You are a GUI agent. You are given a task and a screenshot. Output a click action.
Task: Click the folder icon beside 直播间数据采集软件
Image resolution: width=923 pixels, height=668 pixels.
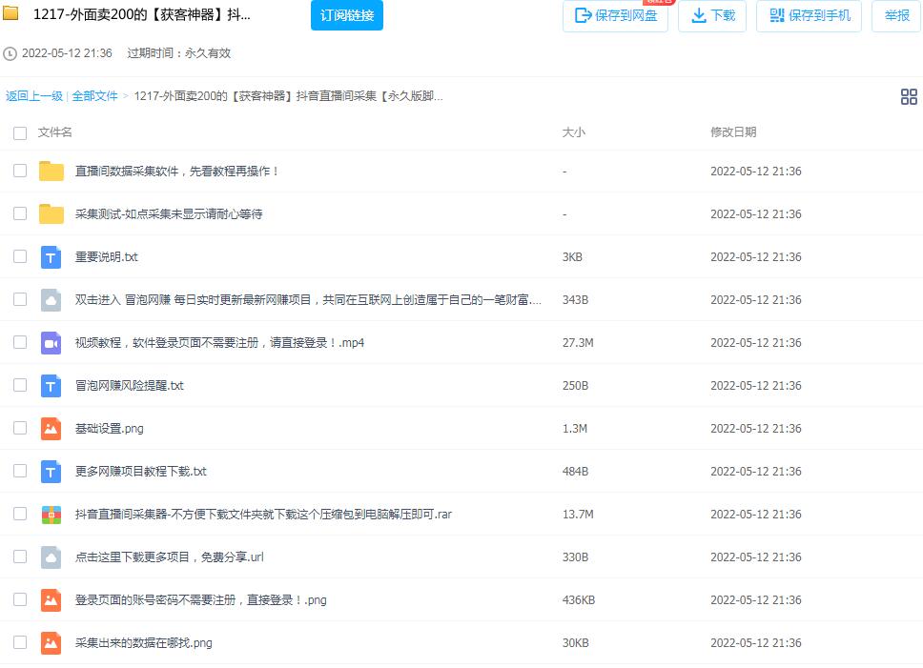click(51, 172)
